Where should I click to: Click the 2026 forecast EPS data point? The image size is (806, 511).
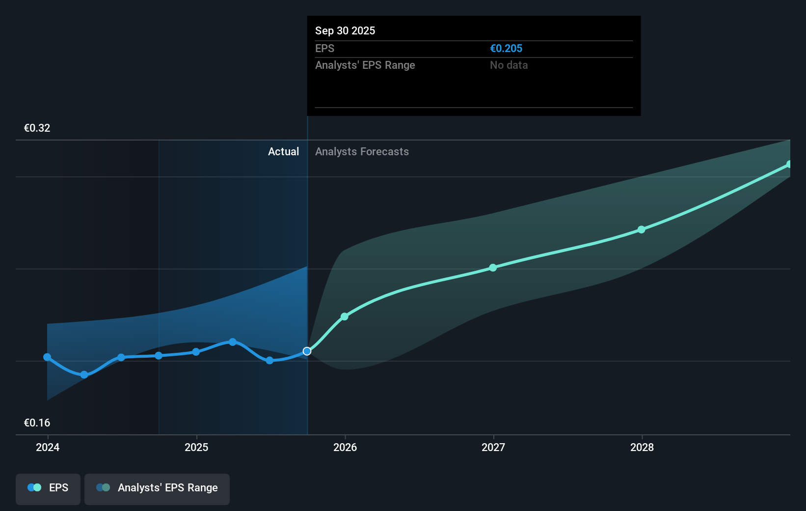pos(345,316)
